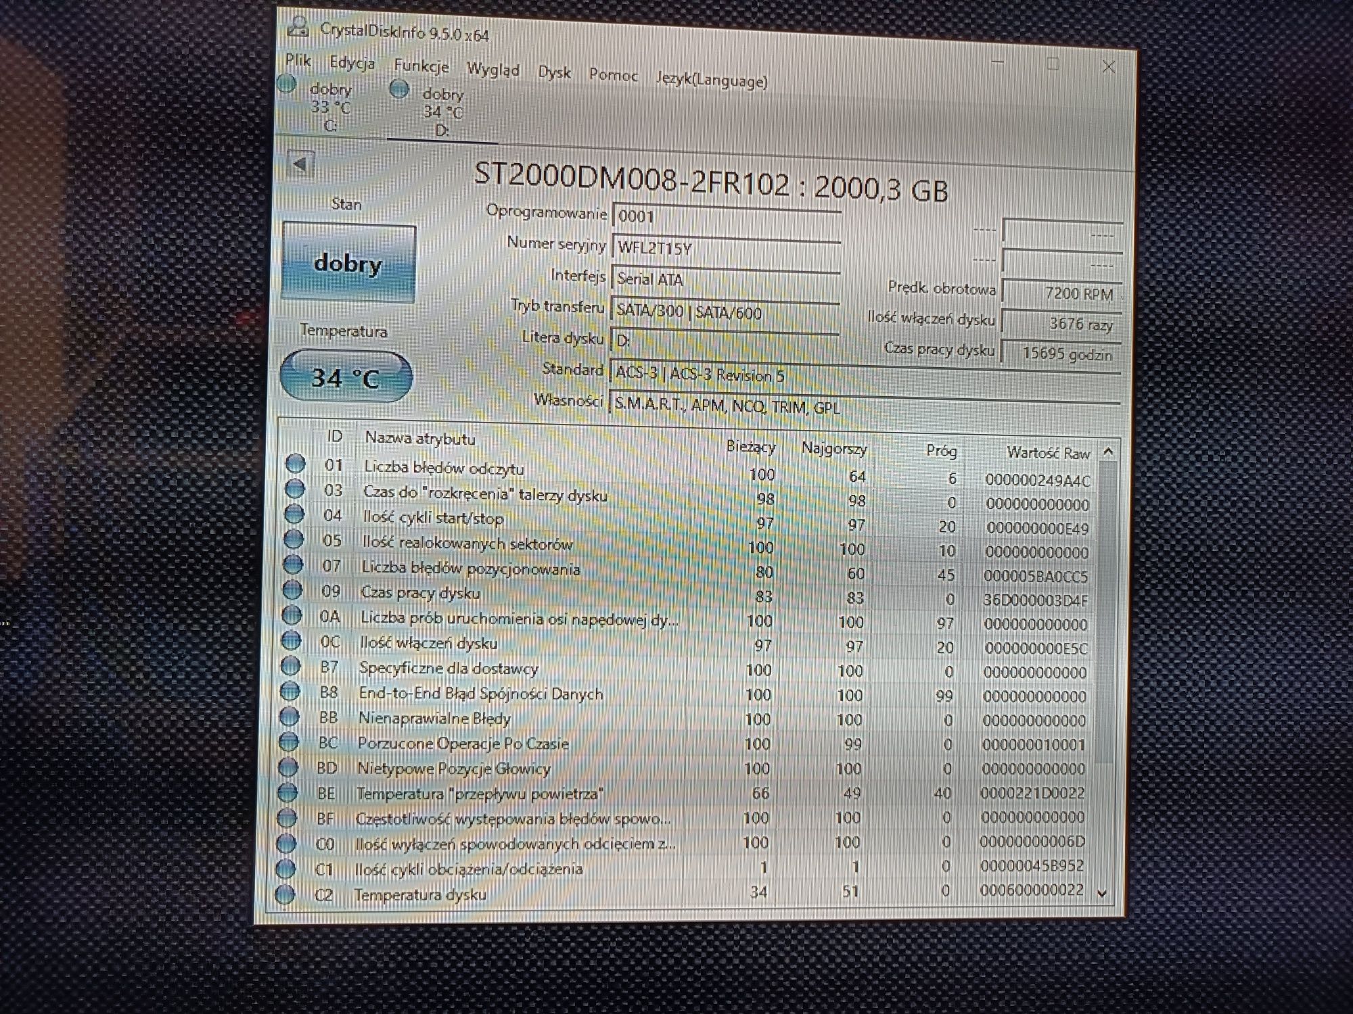Open the Edycja menu
The height and width of the screenshot is (1014, 1353).
tap(352, 63)
